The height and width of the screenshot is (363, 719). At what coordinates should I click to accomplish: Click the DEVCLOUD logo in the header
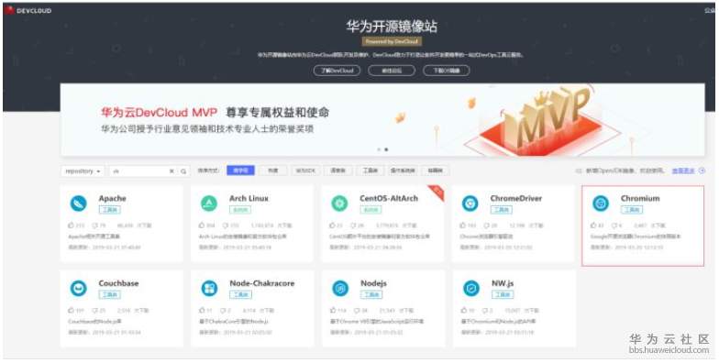pyautogui.click(x=28, y=10)
